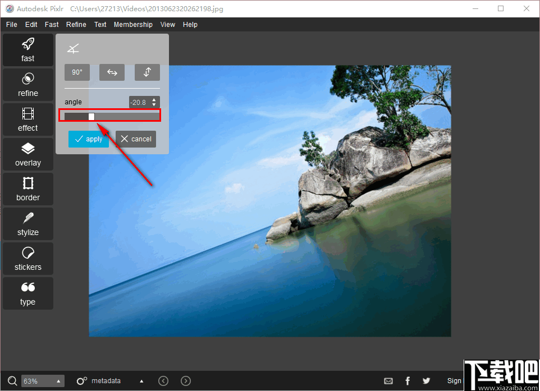Open the effect filmstrip panel
The height and width of the screenshot is (391, 540).
28,119
